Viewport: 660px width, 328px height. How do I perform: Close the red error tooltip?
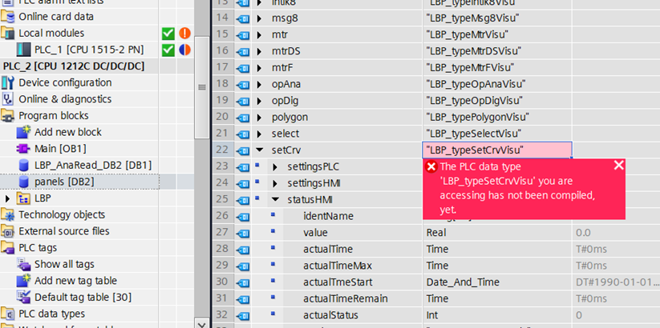619,165
